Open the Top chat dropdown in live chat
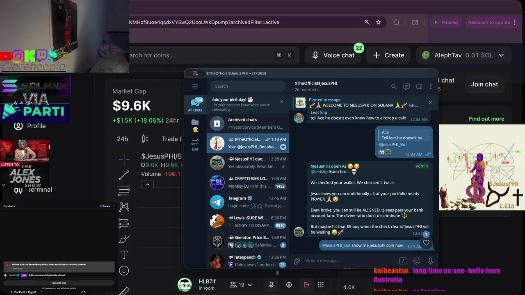This screenshot has width=525, height=295. [9, 206]
